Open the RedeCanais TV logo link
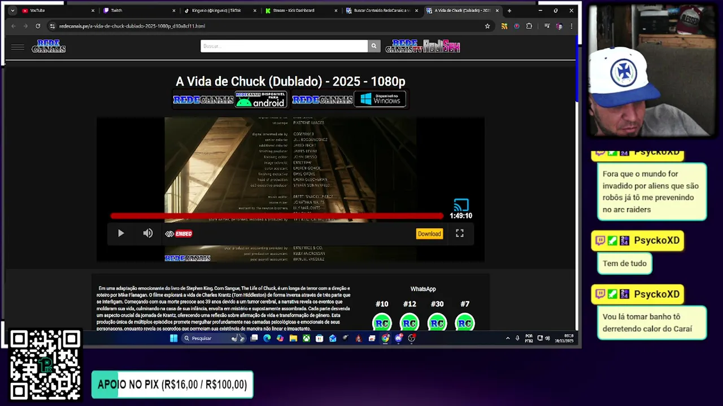Image resolution: width=723 pixels, height=406 pixels. 404,46
